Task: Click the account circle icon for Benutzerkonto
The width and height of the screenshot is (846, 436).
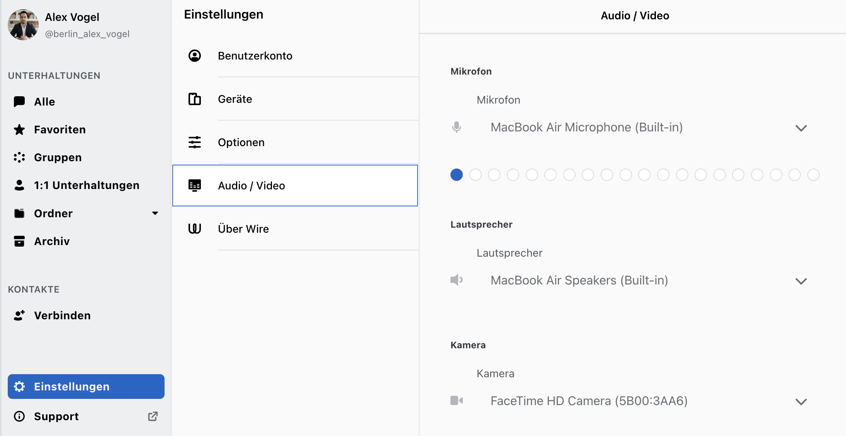Action: click(x=195, y=56)
